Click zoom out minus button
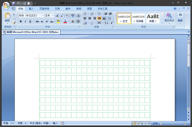192x127 pixels. click(161, 123)
